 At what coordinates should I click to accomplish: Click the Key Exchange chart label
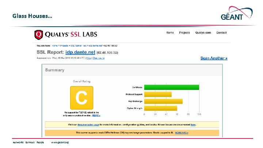(135, 101)
